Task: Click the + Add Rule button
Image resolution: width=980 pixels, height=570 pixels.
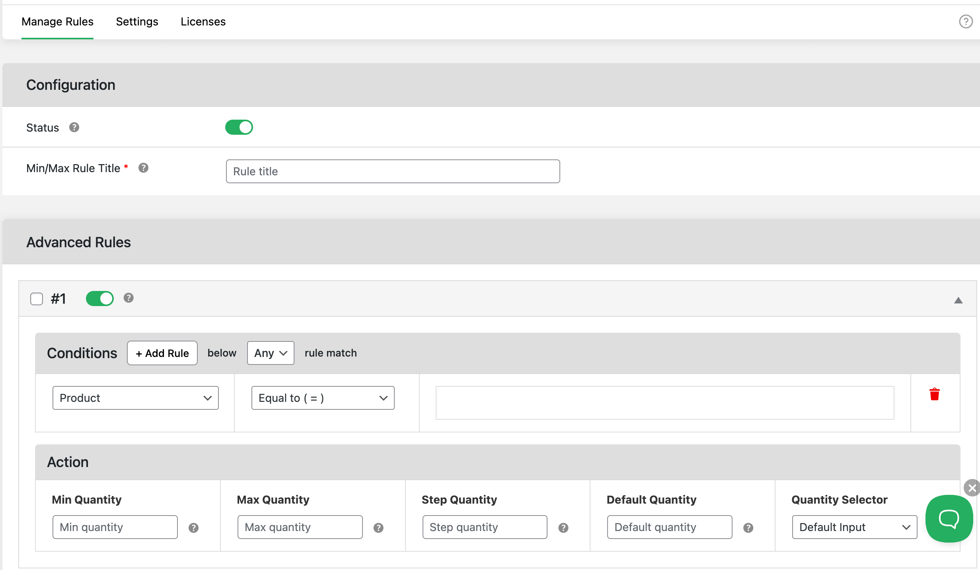Action: [162, 353]
